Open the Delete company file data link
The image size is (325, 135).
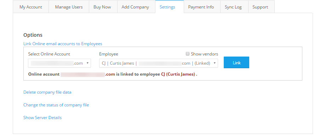pos(47,92)
